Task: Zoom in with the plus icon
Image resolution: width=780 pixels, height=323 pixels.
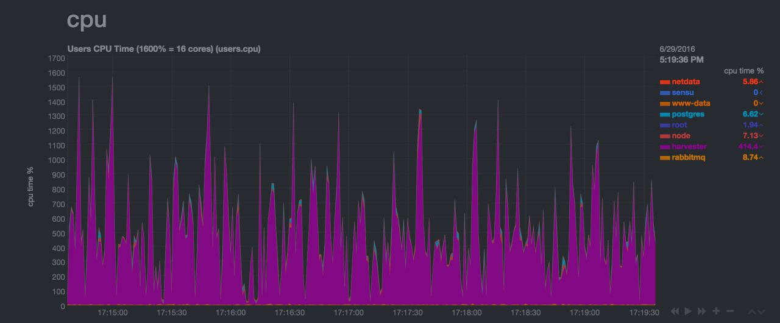Action: pyautogui.click(x=716, y=311)
